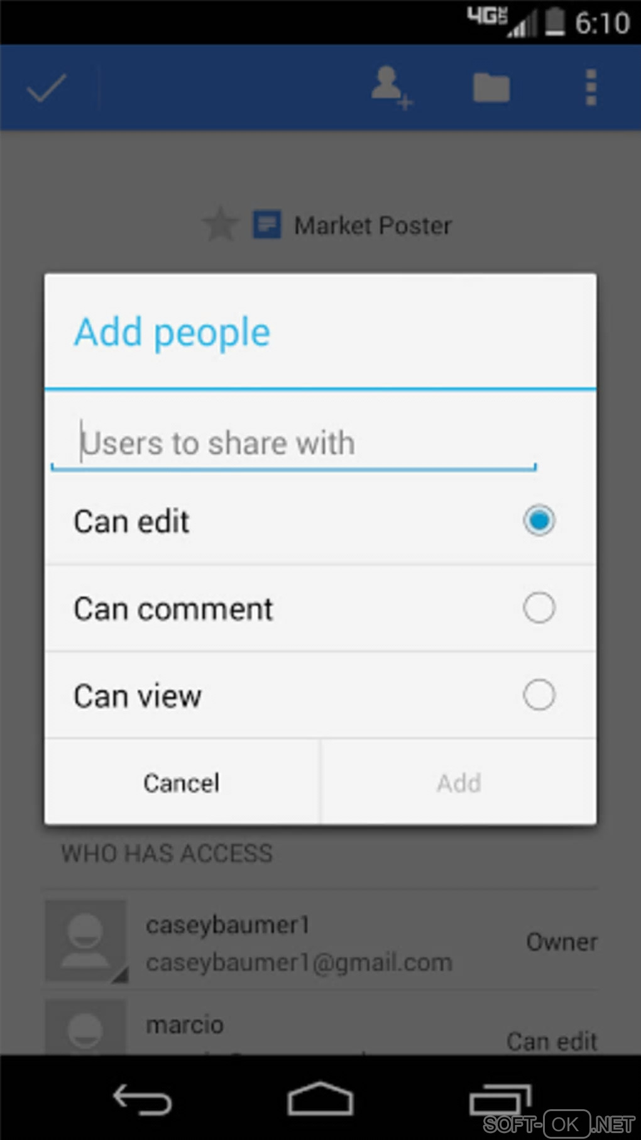
Task: Open the add person icon
Action: pos(391,87)
